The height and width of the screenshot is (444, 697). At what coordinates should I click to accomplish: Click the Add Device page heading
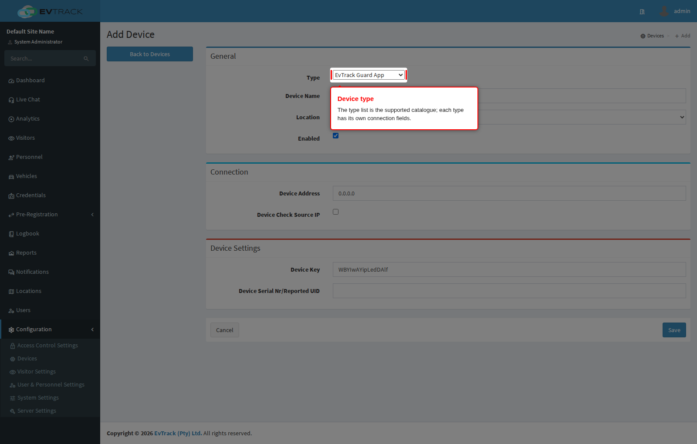point(131,34)
